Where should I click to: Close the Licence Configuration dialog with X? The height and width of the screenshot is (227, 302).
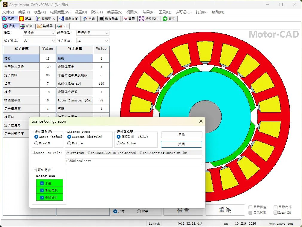tap(201, 121)
